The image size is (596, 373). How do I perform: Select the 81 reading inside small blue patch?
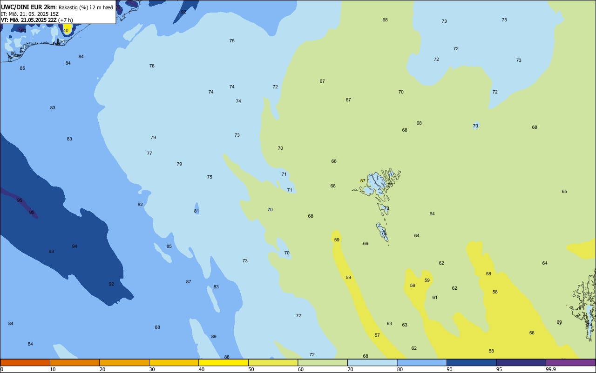196,211
